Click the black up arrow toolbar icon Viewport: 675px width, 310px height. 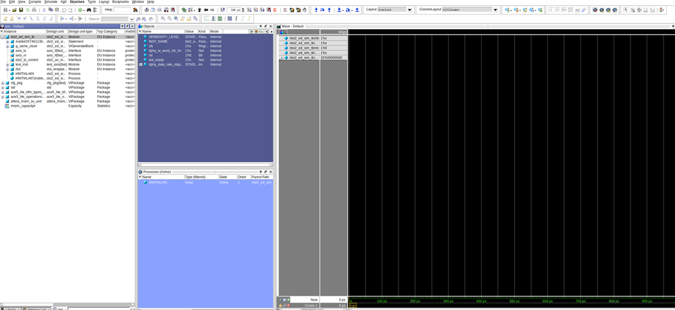[x=199, y=9]
